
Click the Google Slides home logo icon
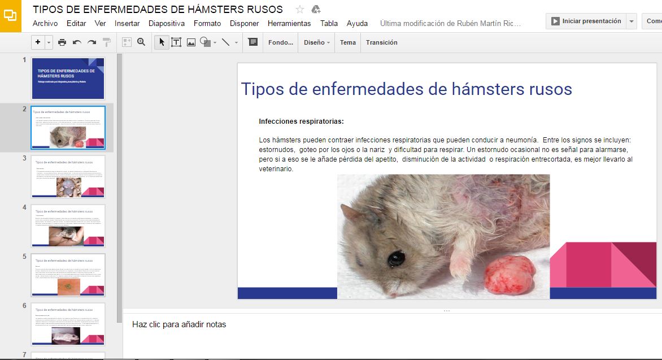click(10, 16)
